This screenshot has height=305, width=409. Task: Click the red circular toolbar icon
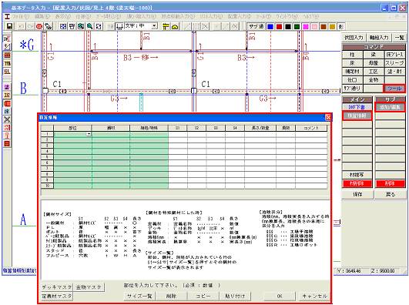pyautogui.click(x=39, y=26)
